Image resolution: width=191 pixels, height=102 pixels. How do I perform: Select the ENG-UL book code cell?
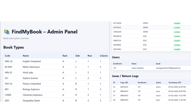pos(8,61)
